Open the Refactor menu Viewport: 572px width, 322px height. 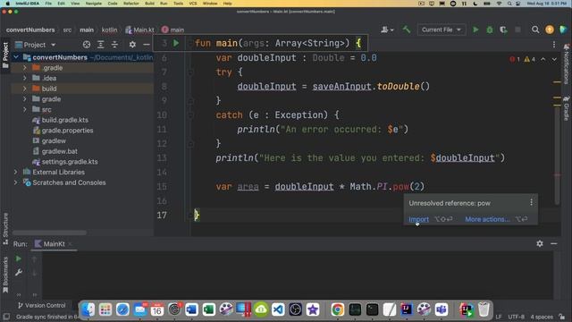pyautogui.click(x=131, y=4)
